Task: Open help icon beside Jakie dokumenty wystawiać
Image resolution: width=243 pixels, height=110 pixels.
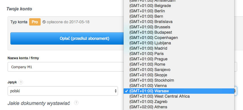Action: click(76, 103)
